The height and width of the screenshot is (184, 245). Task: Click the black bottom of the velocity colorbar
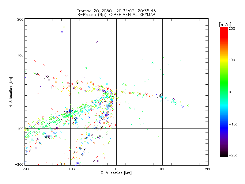pos(224,155)
